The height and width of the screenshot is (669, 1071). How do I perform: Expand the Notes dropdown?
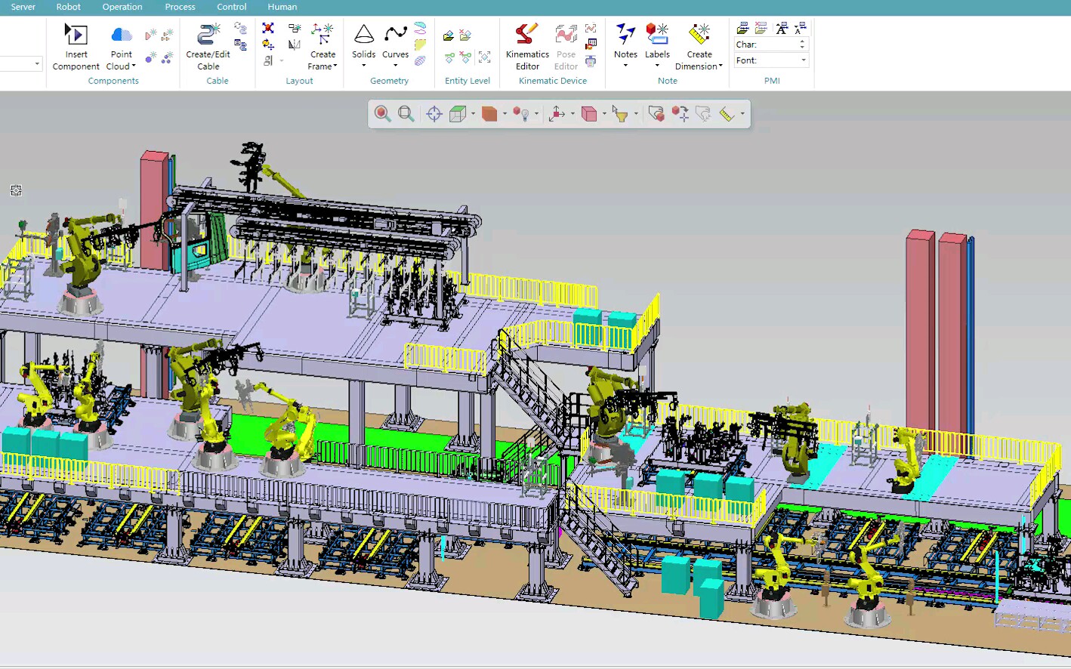pyautogui.click(x=625, y=45)
